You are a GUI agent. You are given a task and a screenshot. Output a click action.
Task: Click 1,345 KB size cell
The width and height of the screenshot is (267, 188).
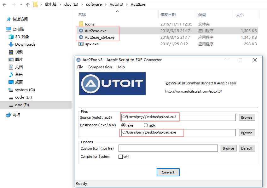pyautogui.click(x=249, y=37)
